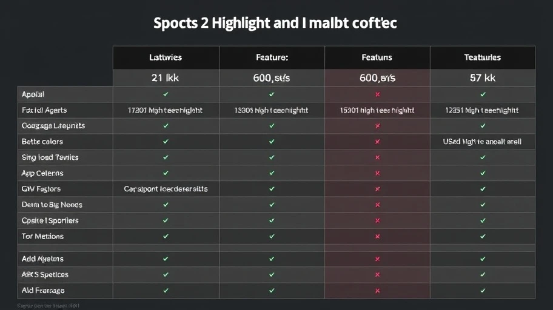Click the Teatuiries checkmark in Tor Metions row

click(x=483, y=236)
